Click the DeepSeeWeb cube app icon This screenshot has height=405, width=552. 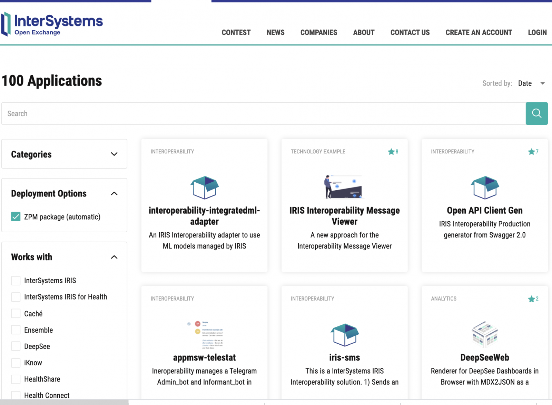coord(484,334)
